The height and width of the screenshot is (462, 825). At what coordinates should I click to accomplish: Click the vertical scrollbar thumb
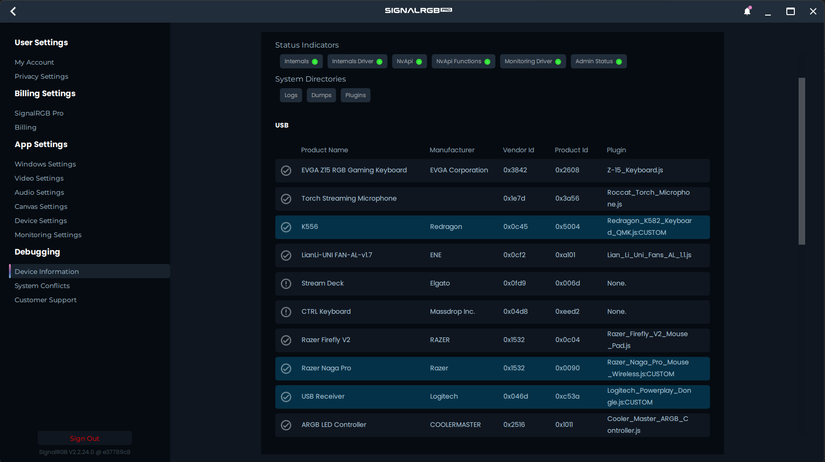click(801, 161)
